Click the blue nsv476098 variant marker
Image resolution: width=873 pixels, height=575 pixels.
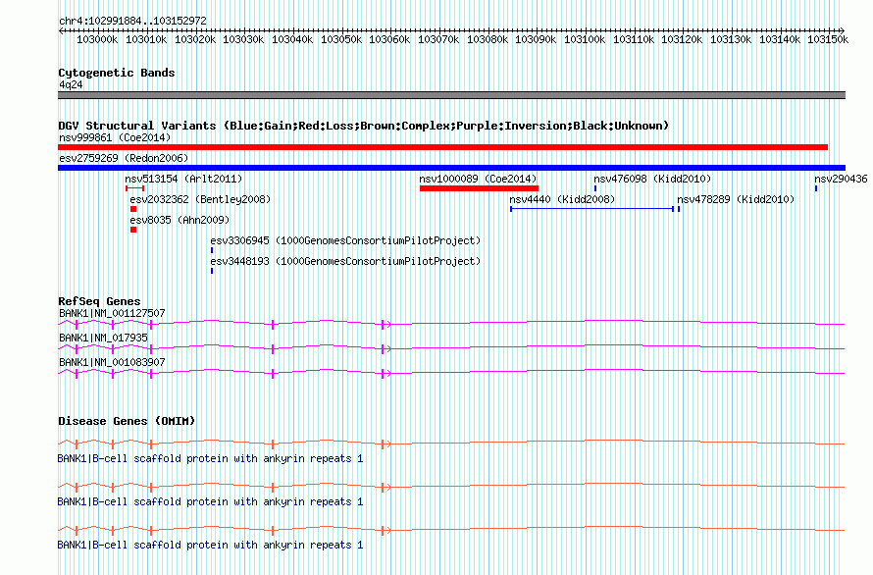595,188
